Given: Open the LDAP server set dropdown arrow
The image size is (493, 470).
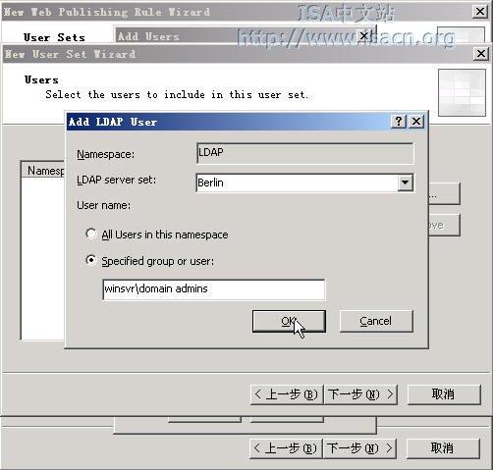Looking at the screenshot, I should click(x=405, y=183).
